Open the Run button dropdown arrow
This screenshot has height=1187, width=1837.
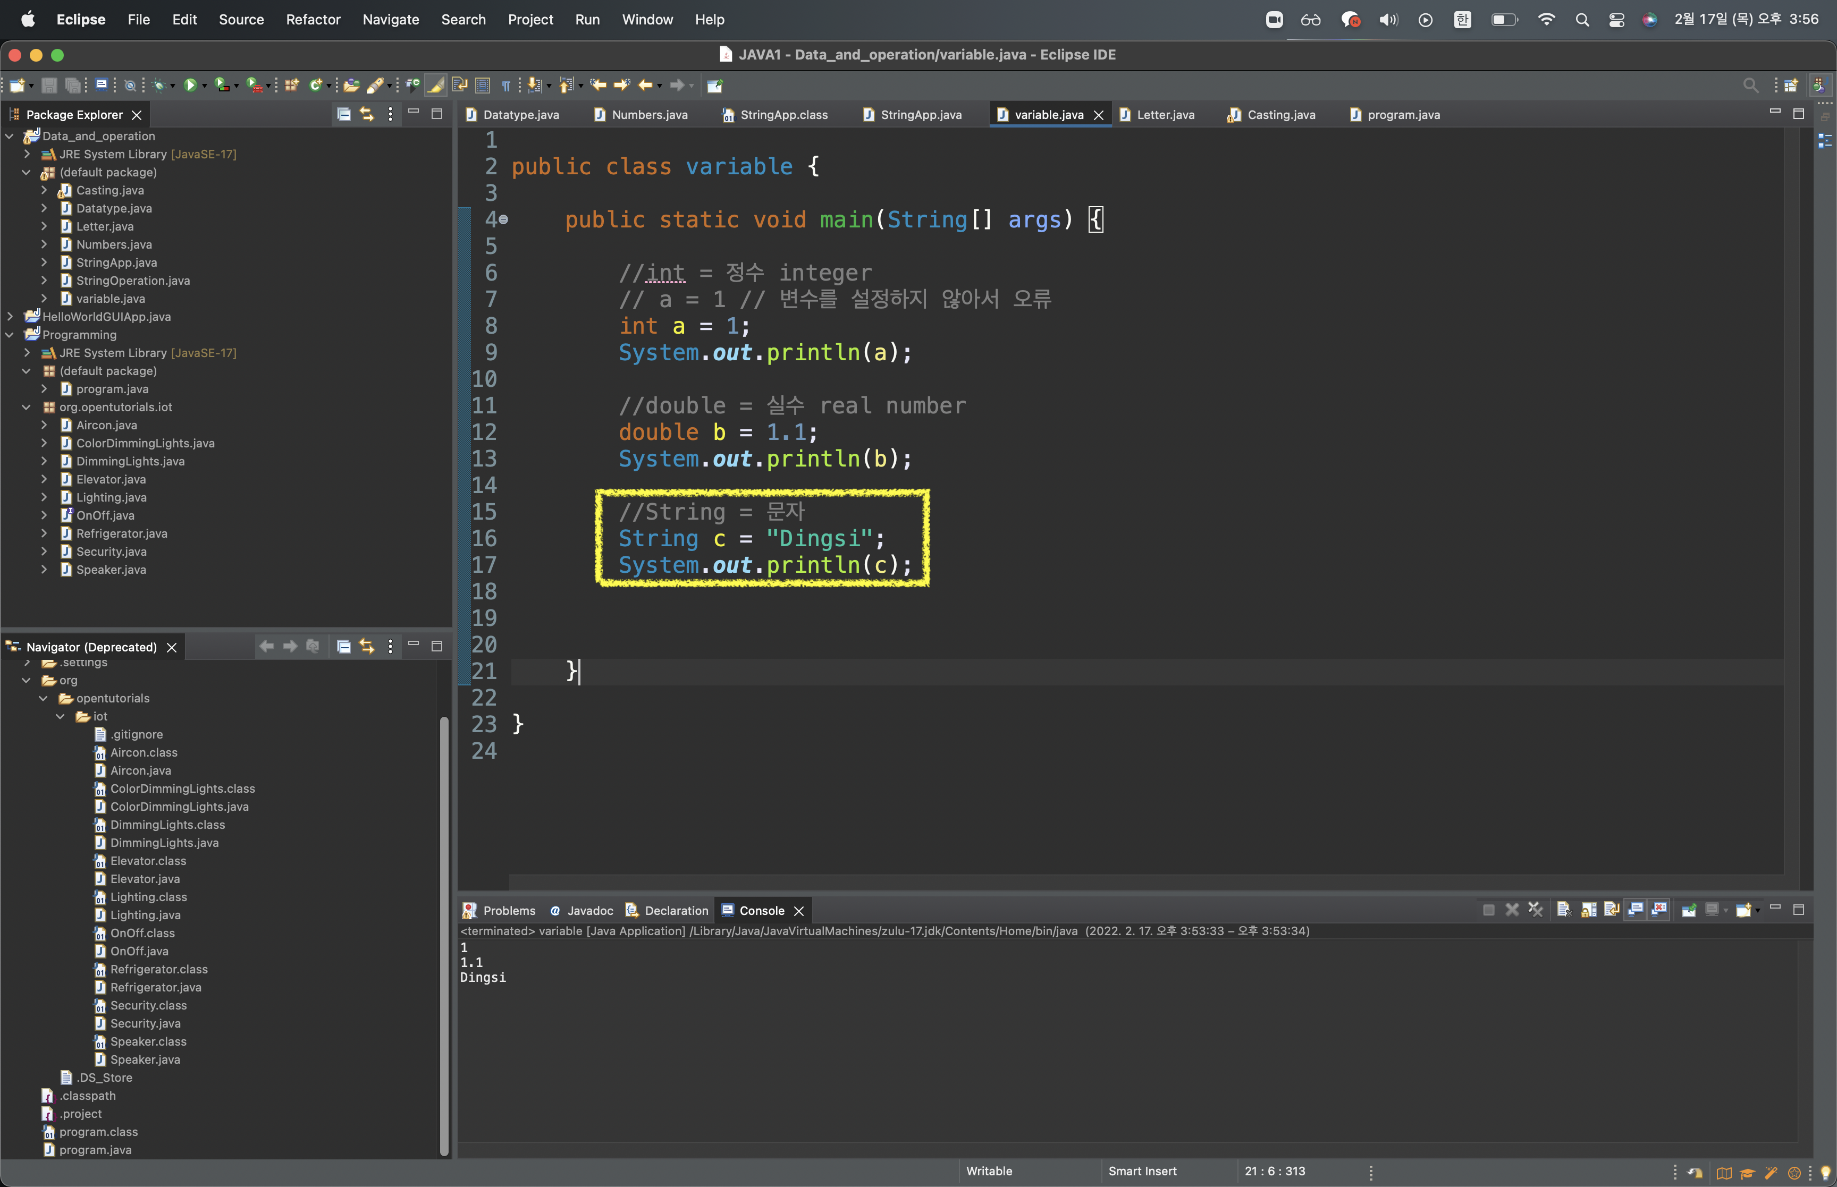[204, 86]
